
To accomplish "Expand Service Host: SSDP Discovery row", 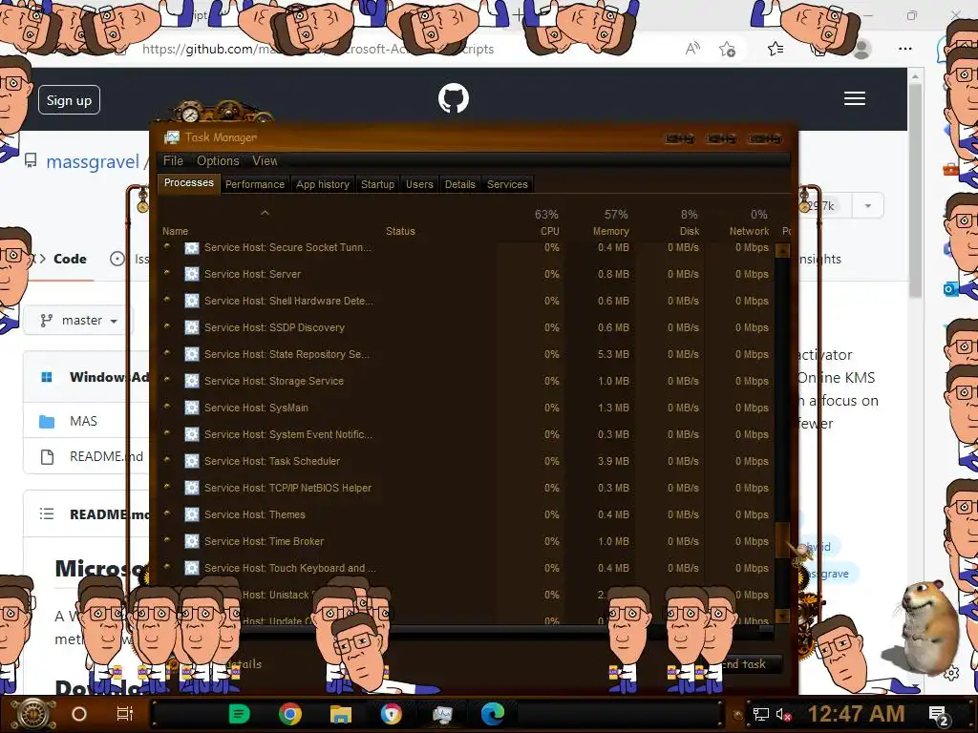I will [x=166, y=326].
